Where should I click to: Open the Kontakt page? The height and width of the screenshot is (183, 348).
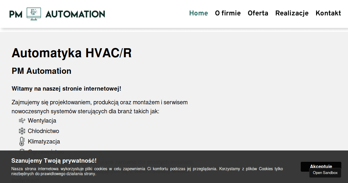pos(328,13)
